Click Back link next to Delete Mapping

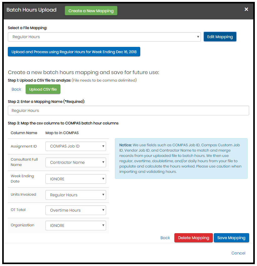[x=165, y=238]
